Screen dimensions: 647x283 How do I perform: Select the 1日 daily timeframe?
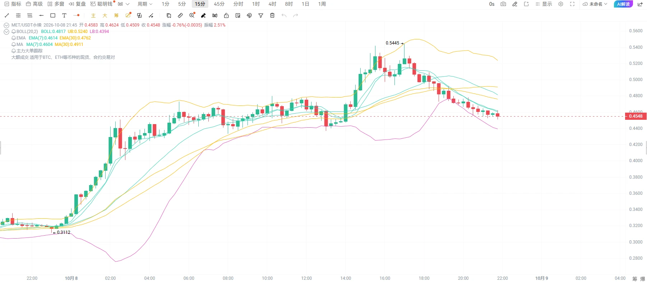pos(305,4)
